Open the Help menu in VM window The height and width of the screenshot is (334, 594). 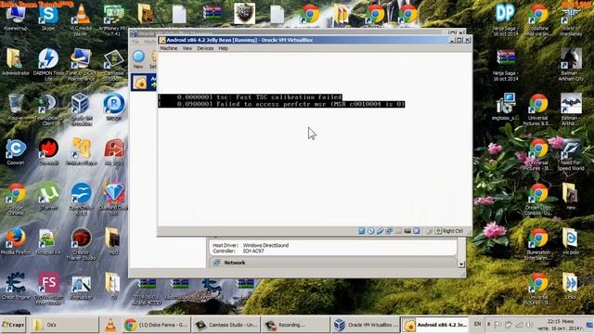click(x=223, y=48)
